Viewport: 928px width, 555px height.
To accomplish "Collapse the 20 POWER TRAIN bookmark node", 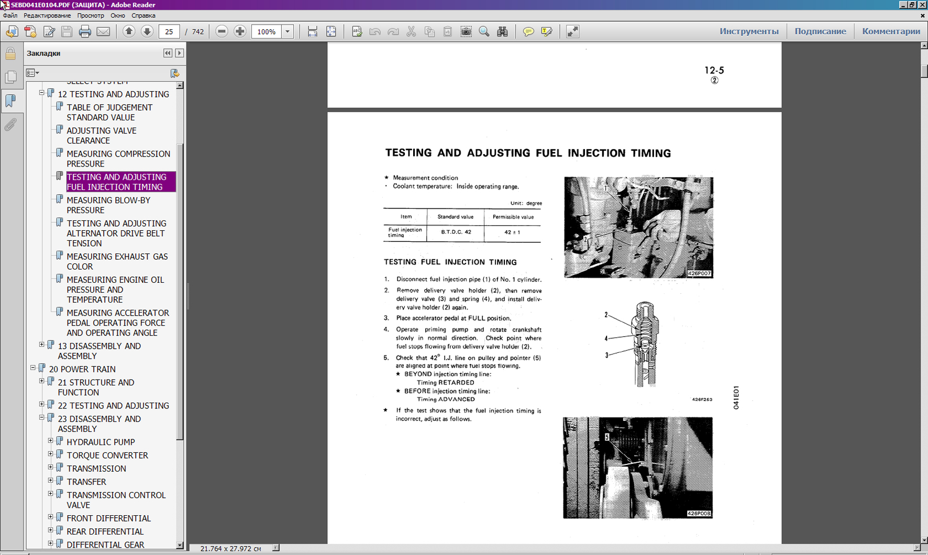I will click(33, 368).
